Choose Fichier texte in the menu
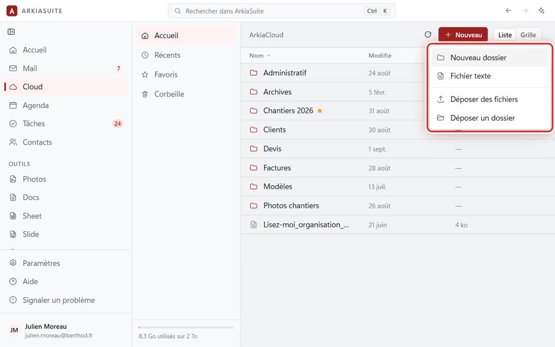 (490, 76)
